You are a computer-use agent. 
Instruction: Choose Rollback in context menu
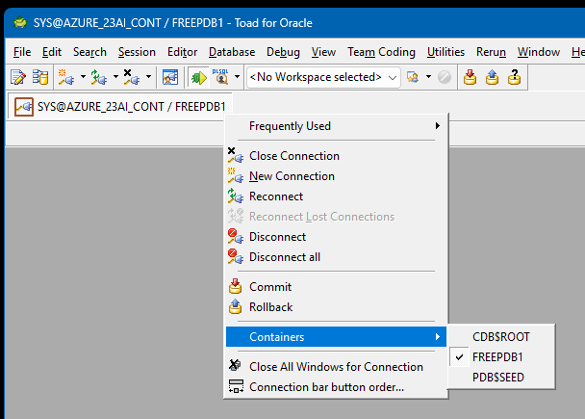point(336,307)
